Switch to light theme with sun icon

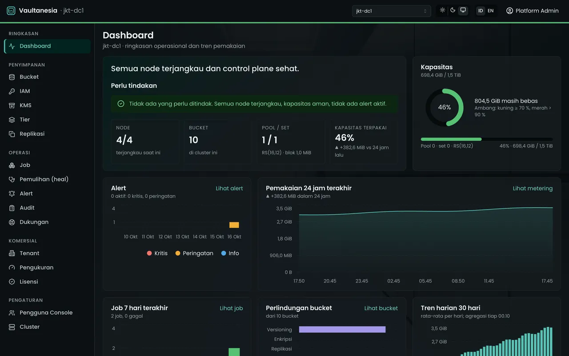[442, 10]
